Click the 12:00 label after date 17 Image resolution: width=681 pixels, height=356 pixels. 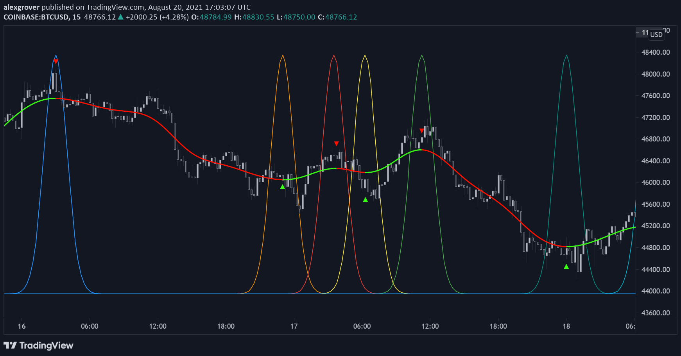[430, 326]
